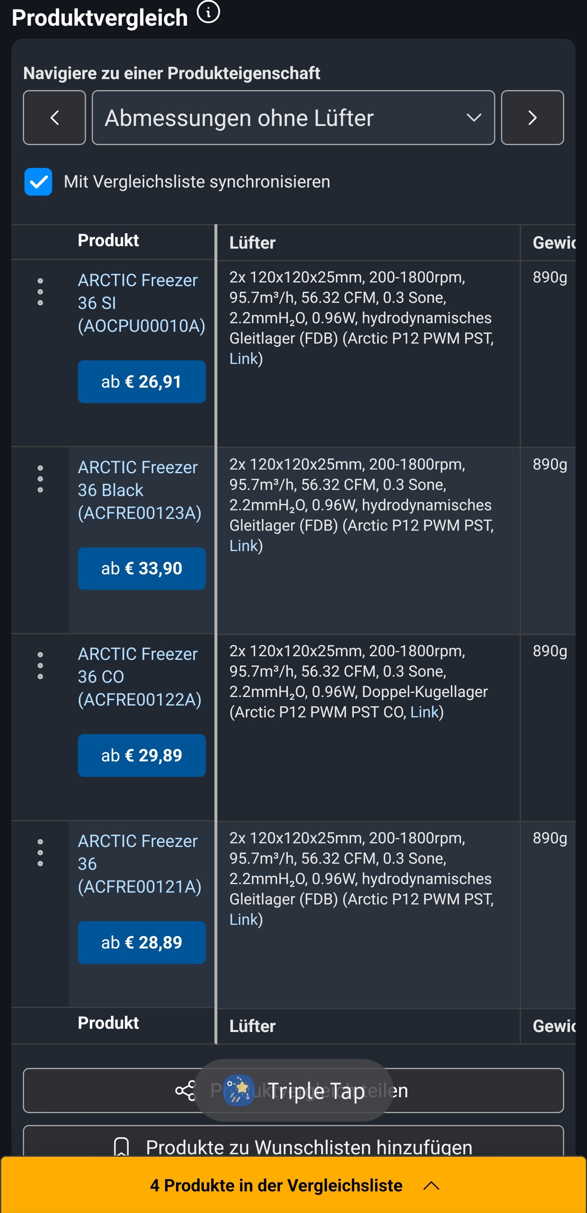587x1213 pixels.
Task: Uncheck Mit Vergleichsliste synchronisieren checkbox
Action: click(x=38, y=181)
